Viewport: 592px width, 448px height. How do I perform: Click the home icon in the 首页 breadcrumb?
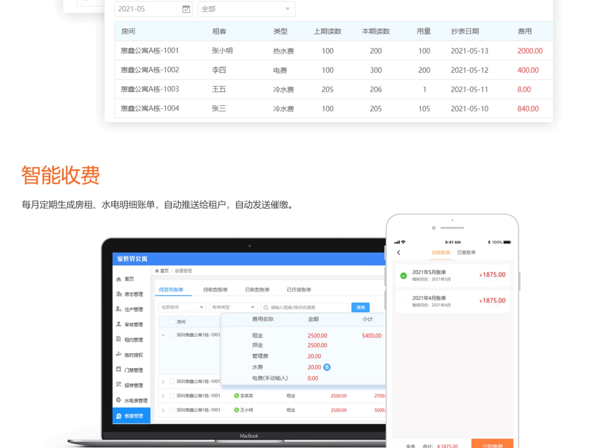coord(157,271)
